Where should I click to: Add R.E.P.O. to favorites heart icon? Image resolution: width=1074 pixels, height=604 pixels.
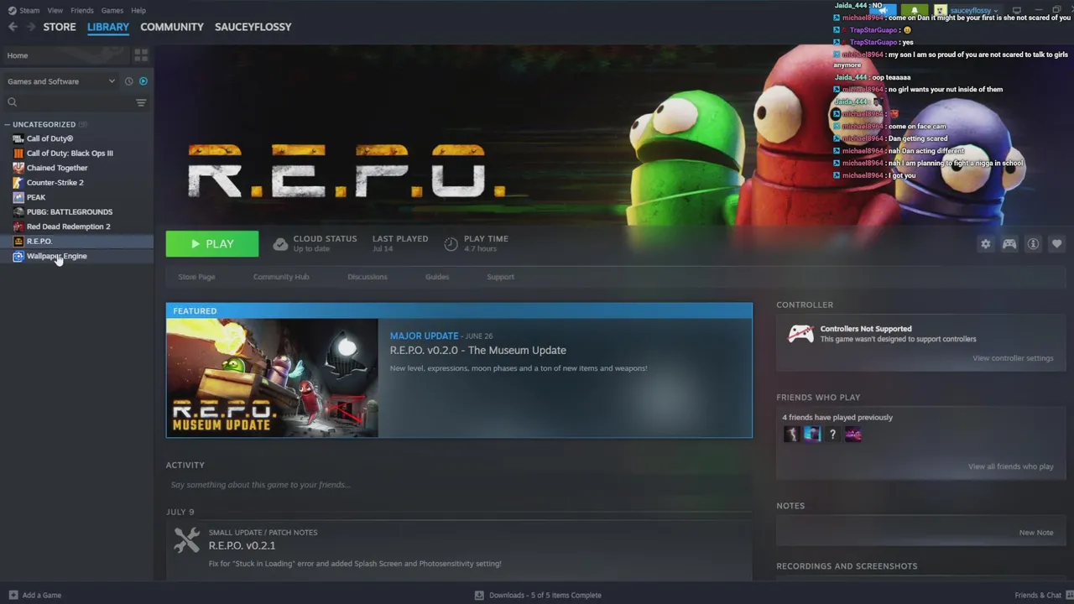click(x=1057, y=244)
